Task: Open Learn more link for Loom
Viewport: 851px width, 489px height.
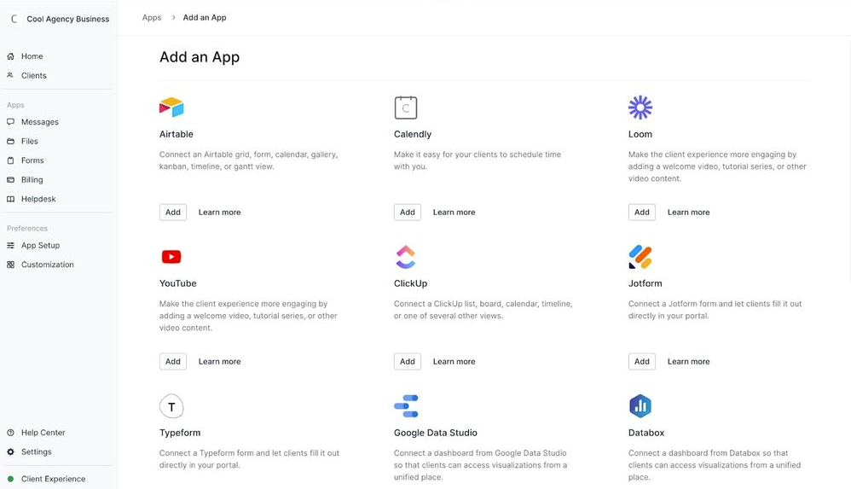Action: (x=688, y=212)
